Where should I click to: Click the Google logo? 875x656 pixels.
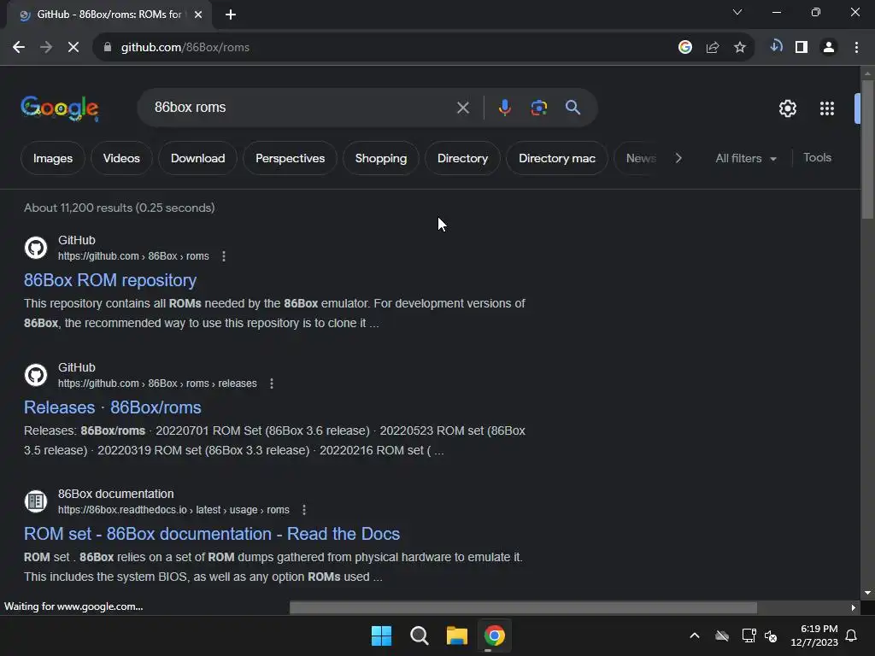(60, 108)
